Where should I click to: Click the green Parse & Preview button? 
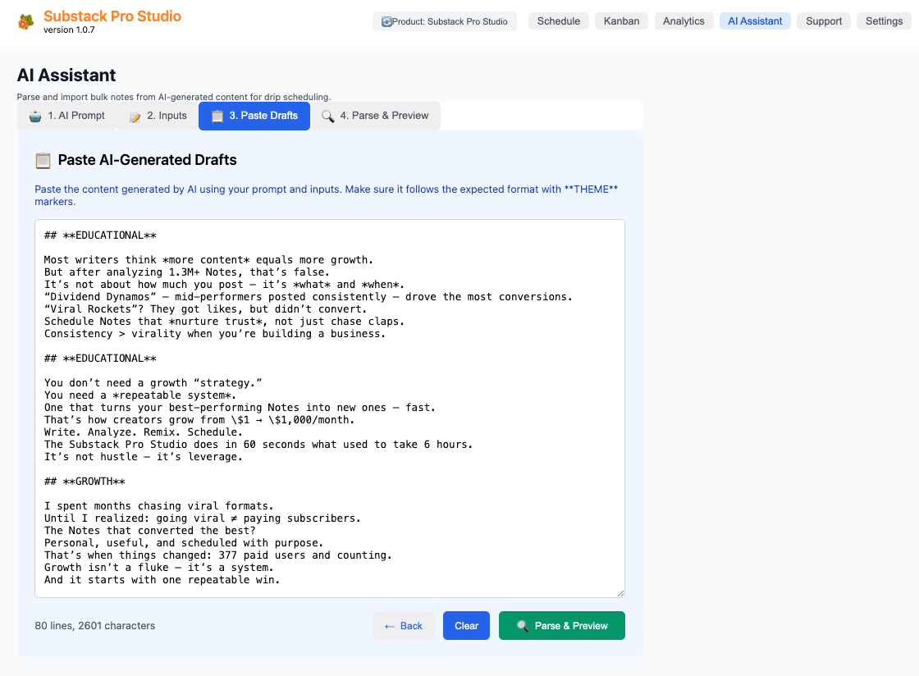[x=561, y=626]
